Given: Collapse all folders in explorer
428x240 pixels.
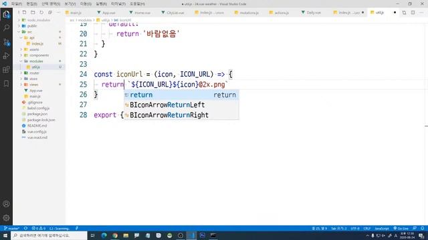Looking at the screenshot, I should pos(50,13).
